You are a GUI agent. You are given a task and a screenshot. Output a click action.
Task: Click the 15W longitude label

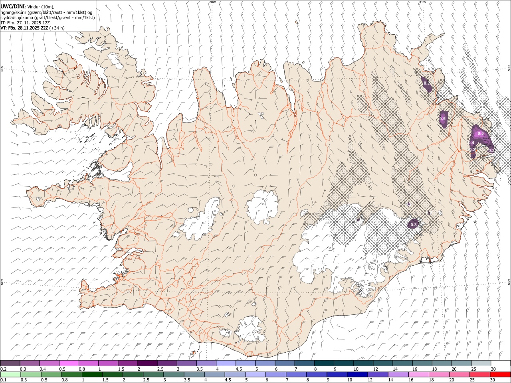tap(423, 2)
